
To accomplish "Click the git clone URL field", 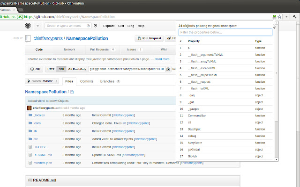I will pyautogui.click(x=127, y=69).
